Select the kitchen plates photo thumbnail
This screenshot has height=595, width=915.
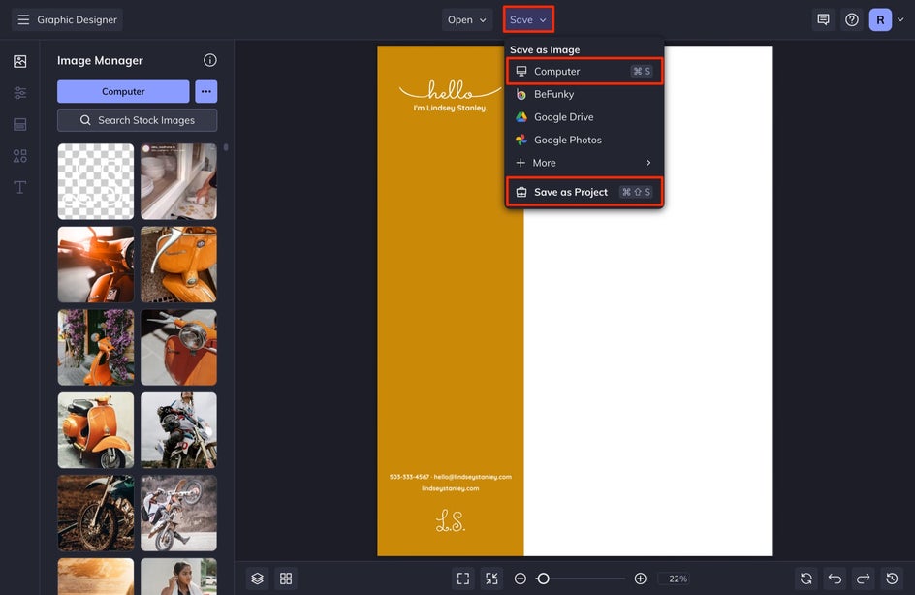(178, 182)
